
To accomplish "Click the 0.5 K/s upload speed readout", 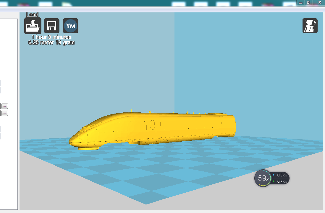I will [282, 175].
